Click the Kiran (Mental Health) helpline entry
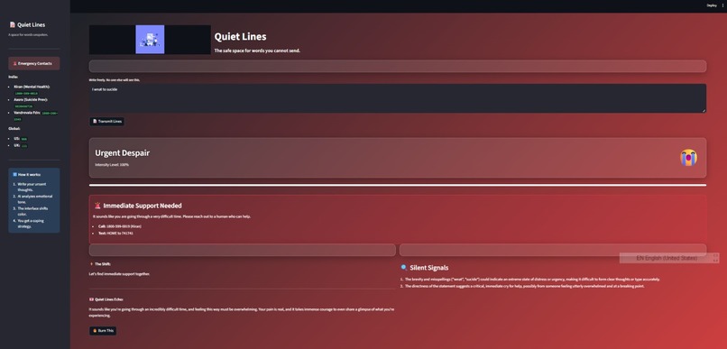This screenshot has height=349, width=727. click(32, 90)
